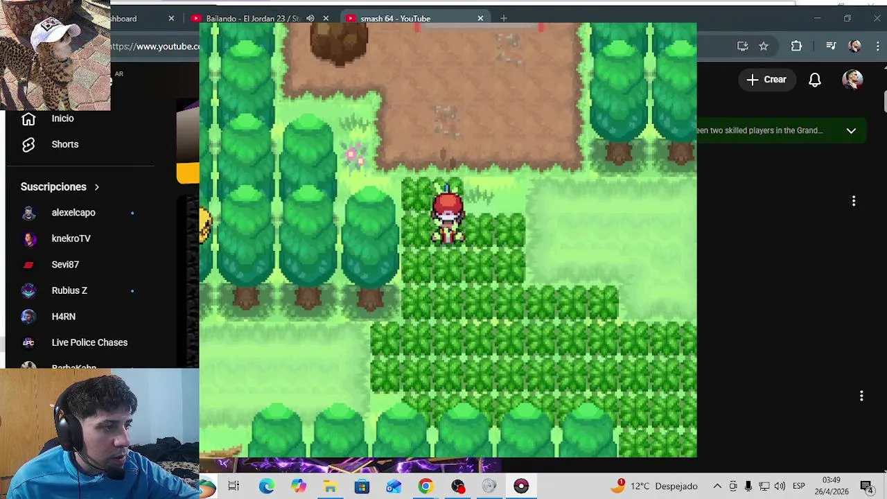Open OBS Studio from the taskbar
The width and height of the screenshot is (887, 499).
click(x=457, y=487)
